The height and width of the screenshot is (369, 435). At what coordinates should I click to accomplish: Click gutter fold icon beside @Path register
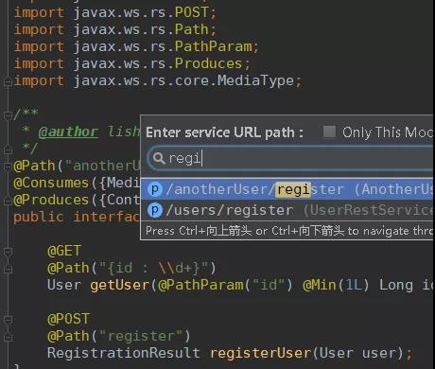coord(8,337)
